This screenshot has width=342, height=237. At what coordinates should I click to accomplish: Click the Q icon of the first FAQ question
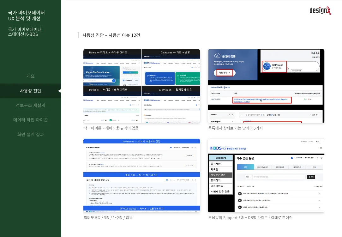[240, 194]
